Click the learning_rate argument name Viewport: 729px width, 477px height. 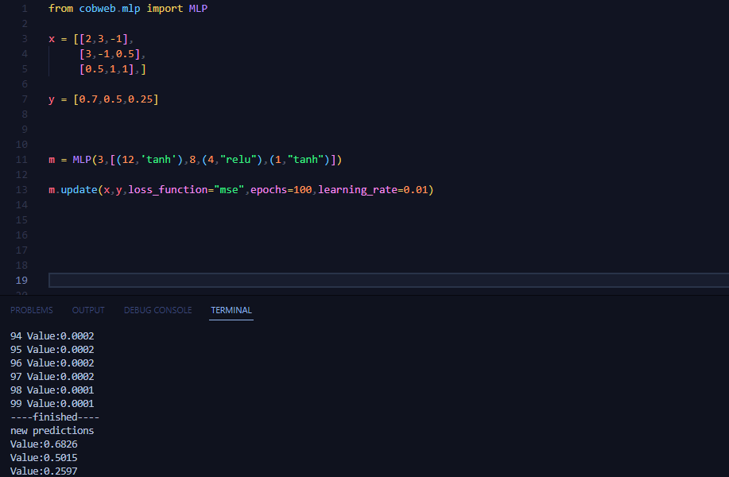(358, 190)
